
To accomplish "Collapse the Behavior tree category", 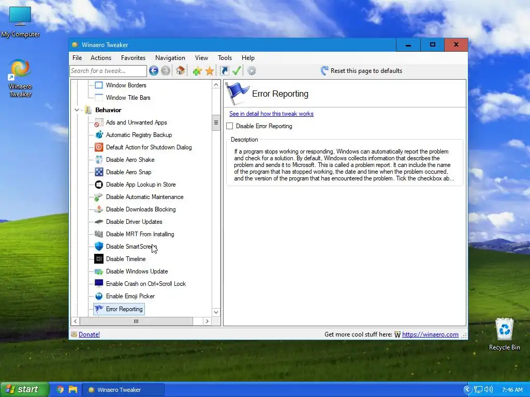I will pos(77,110).
